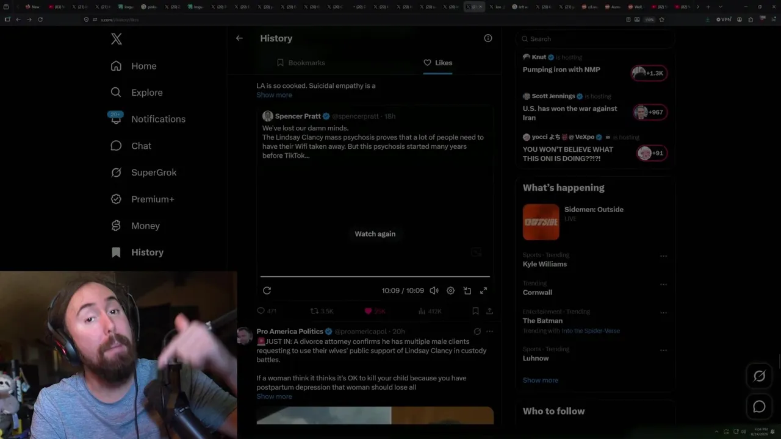This screenshot has width=781, height=439.
Task: Open the Kyle Williams trending topic
Action: tap(545, 265)
